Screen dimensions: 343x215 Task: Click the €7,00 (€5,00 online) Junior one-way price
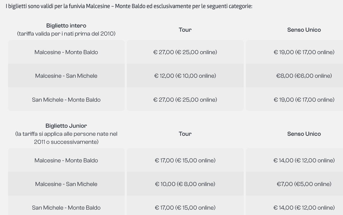point(304,184)
